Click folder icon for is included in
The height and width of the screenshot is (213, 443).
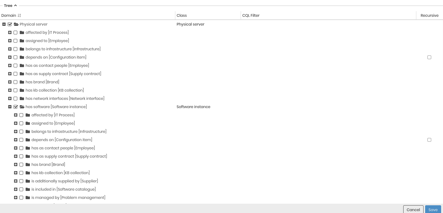[28, 189]
